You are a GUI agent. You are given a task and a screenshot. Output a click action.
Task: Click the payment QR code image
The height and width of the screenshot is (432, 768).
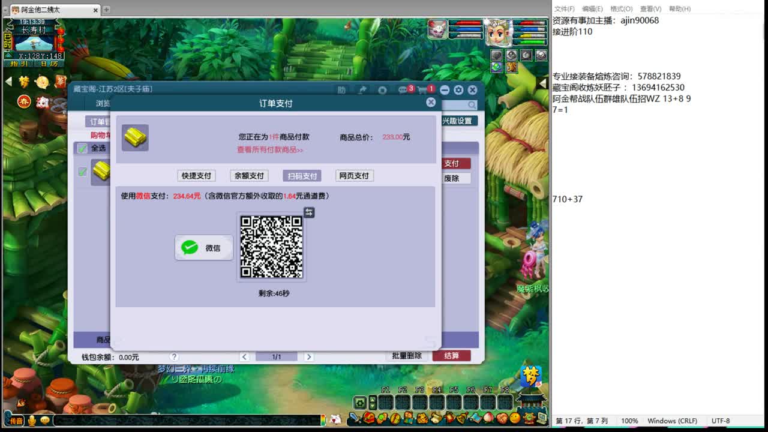(271, 247)
